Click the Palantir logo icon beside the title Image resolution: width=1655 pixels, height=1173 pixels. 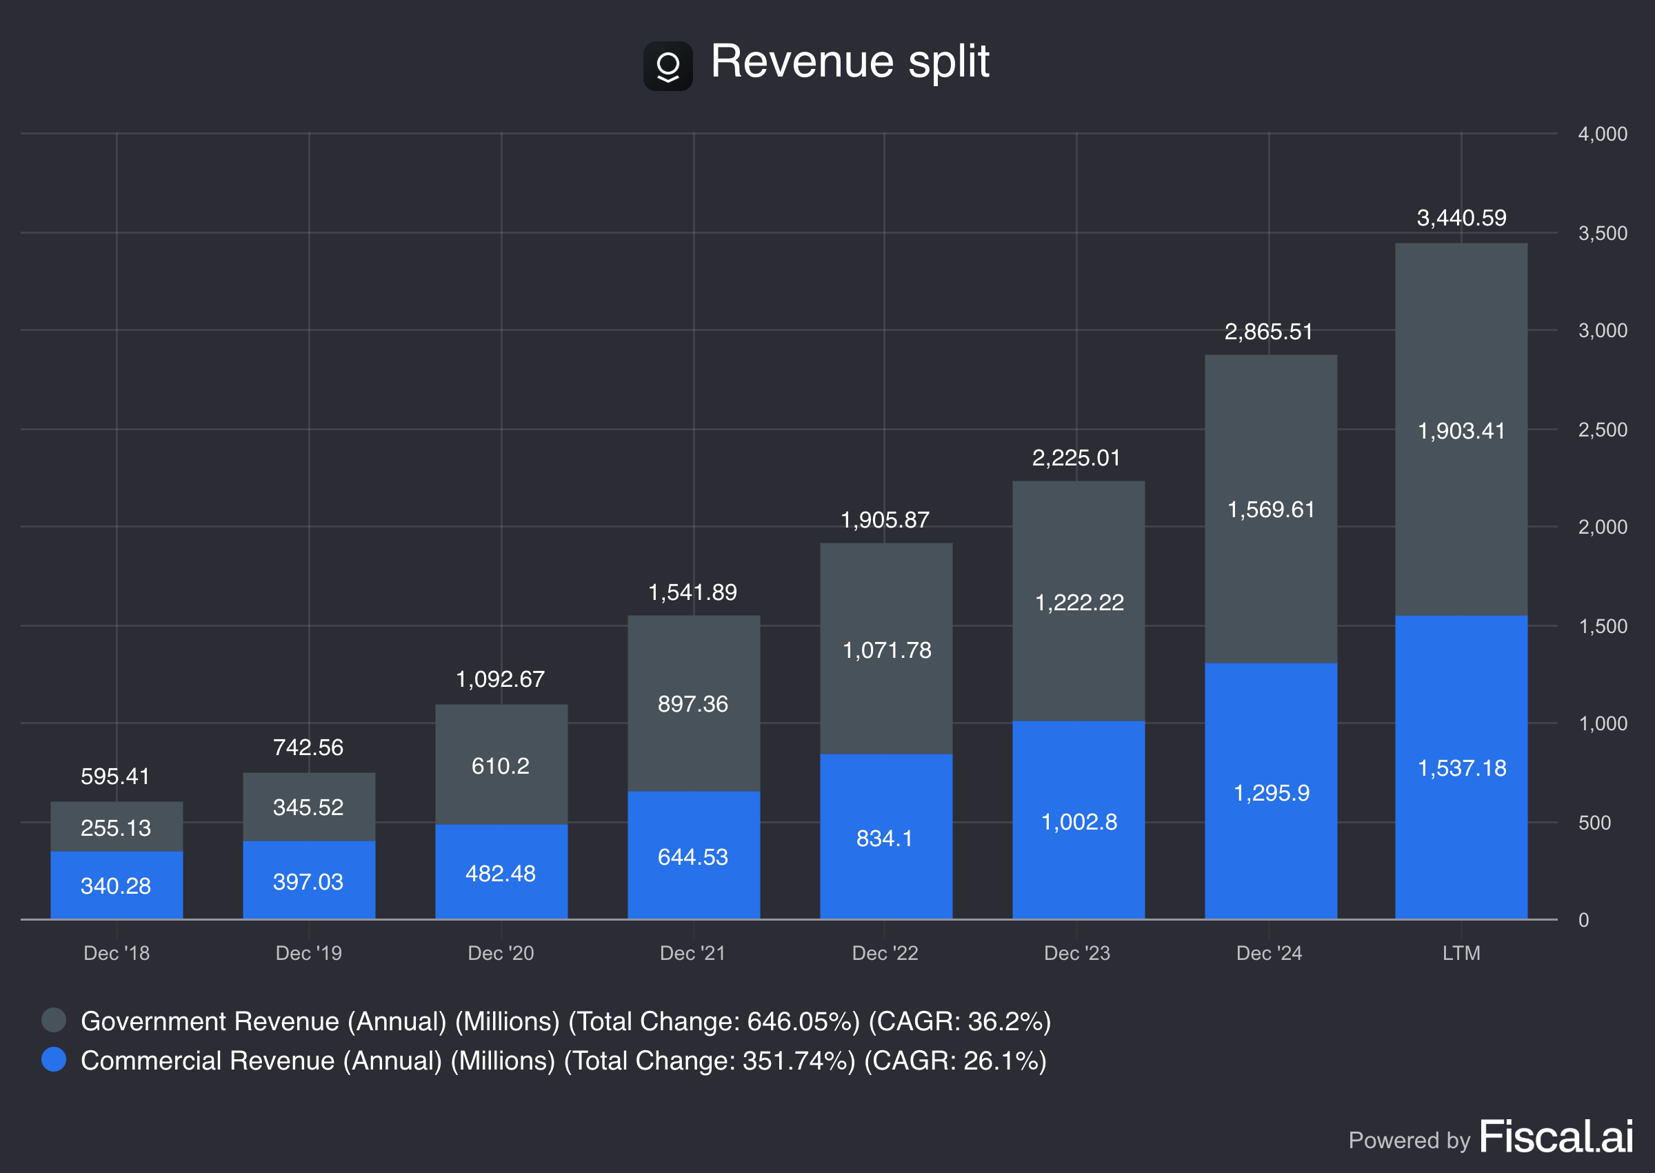pyautogui.click(x=668, y=66)
